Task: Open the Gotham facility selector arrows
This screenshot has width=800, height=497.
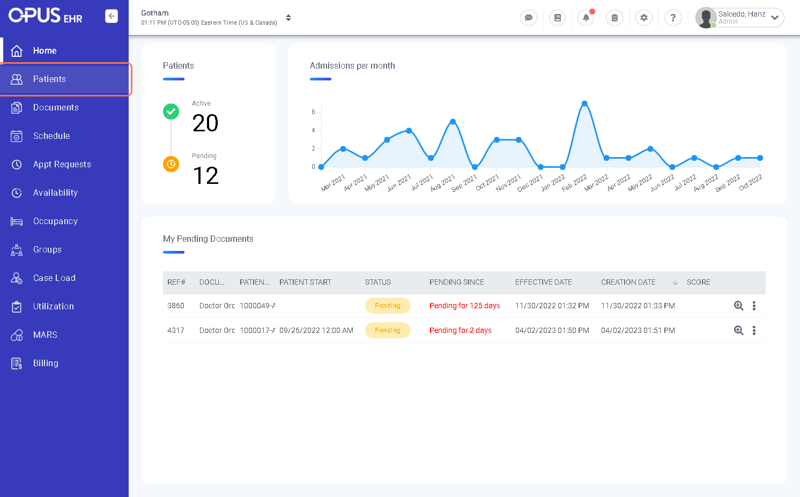Action: coord(288,18)
